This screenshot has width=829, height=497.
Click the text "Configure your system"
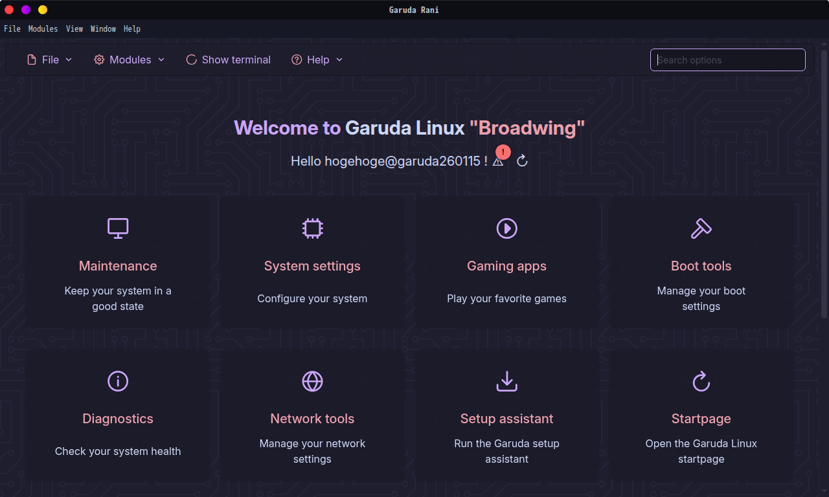(312, 298)
